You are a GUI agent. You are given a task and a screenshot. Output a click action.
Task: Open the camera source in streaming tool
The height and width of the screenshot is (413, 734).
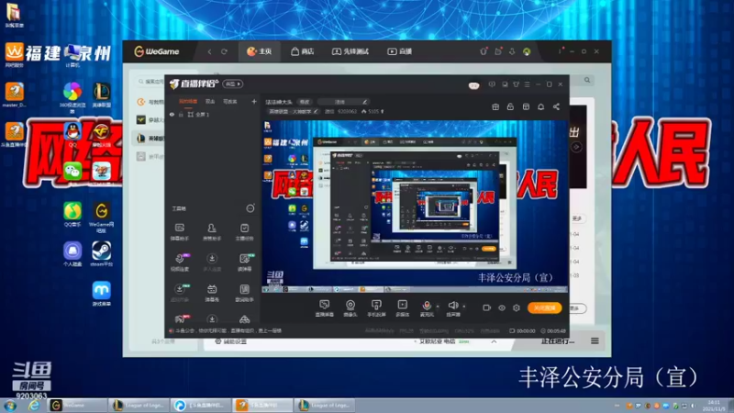click(350, 308)
